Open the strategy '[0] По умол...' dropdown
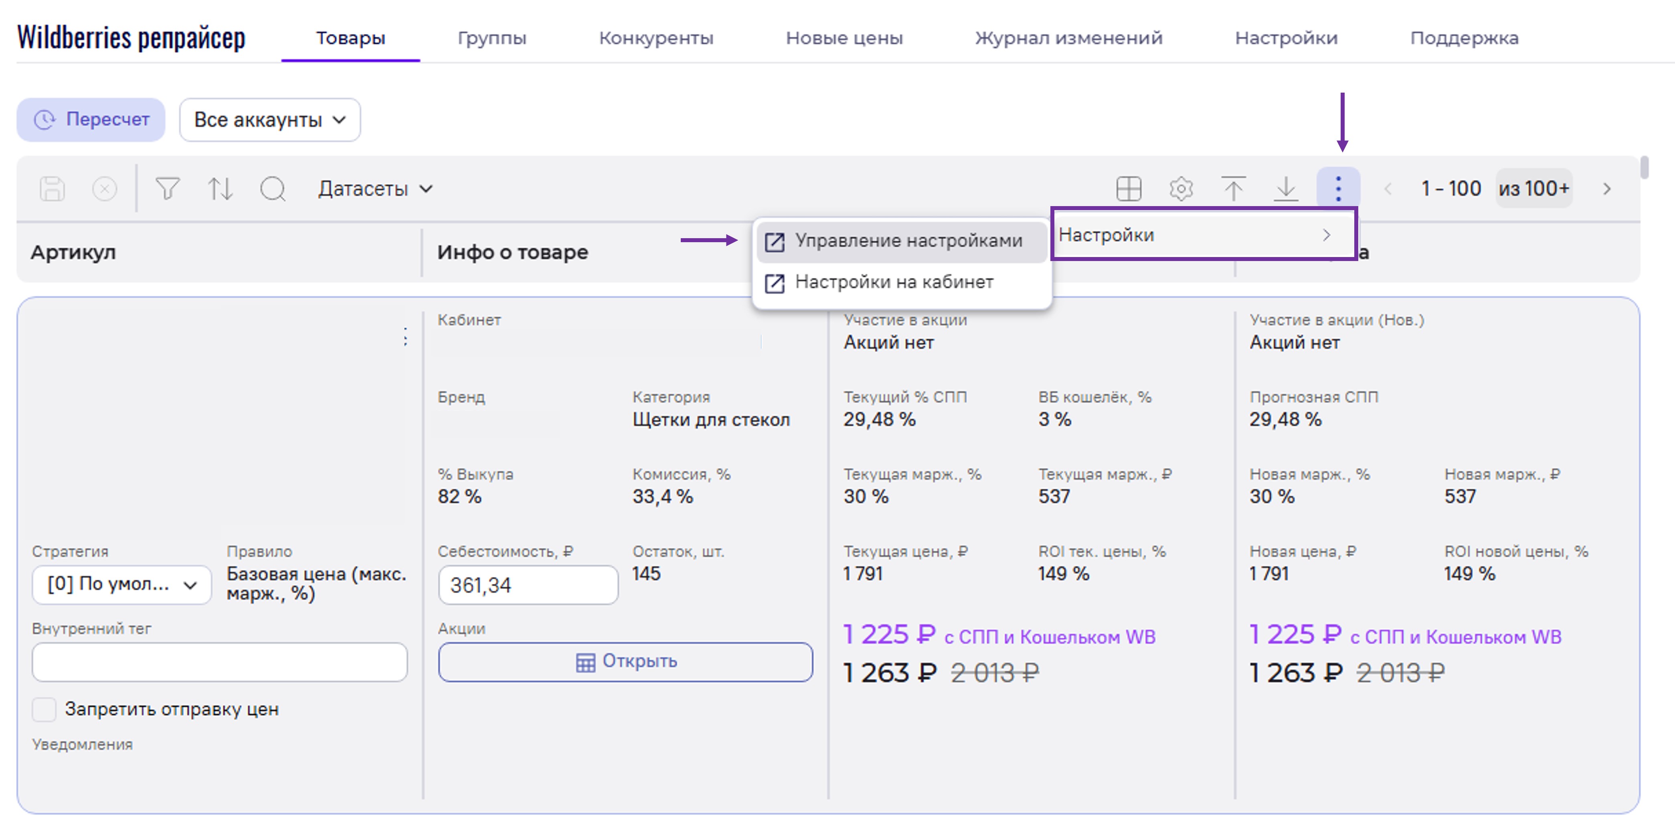 (121, 584)
